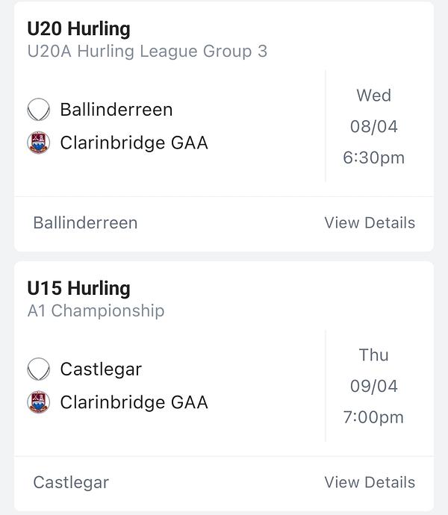
Task: Click Clarinbridge GAA crest in U15 fixture
Action: 38,402
